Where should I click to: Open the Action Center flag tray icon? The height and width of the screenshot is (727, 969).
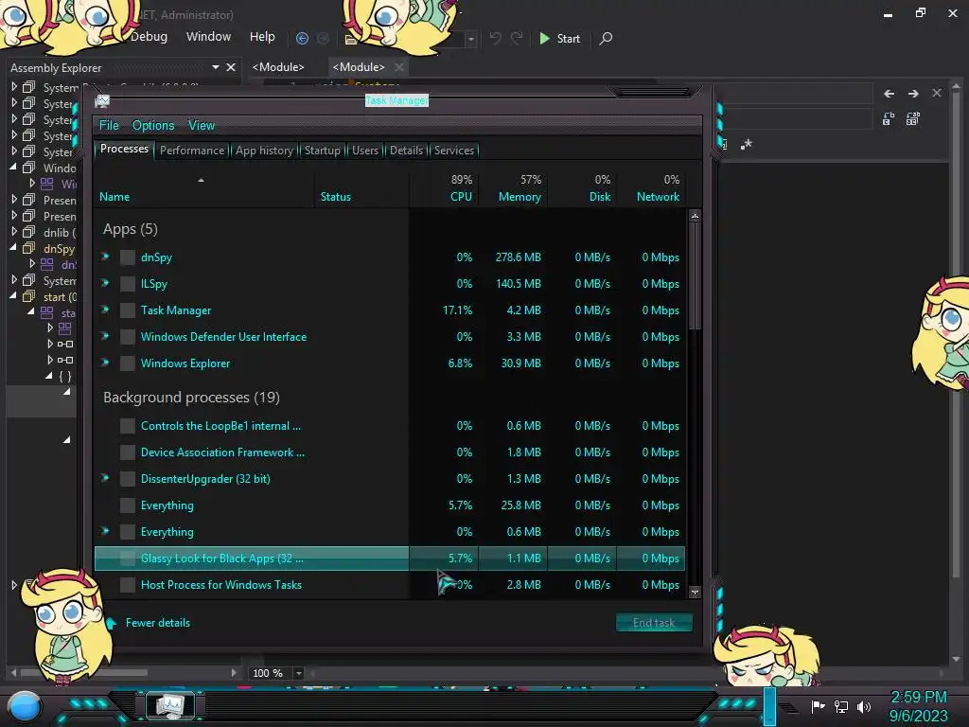[819, 706]
